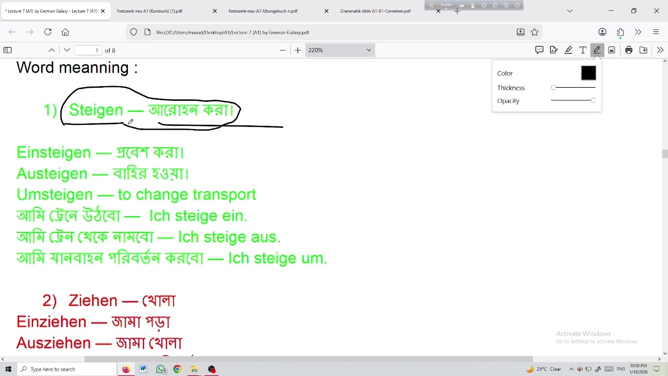Reload the current page
Viewport: 668px width, 376px height.
pos(47,32)
